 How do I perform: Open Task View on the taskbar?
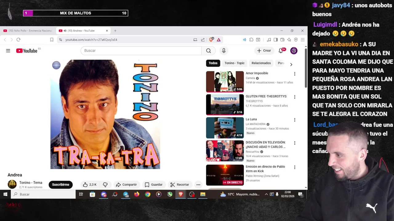[x=81, y=194]
